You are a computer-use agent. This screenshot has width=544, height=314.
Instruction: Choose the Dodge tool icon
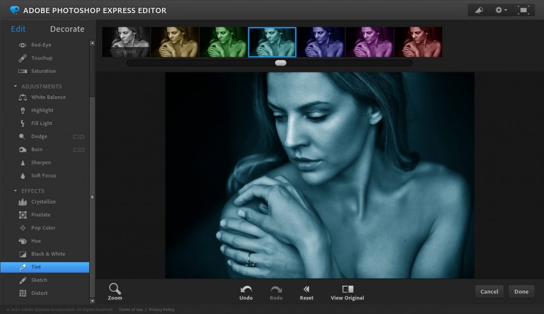(x=22, y=137)
